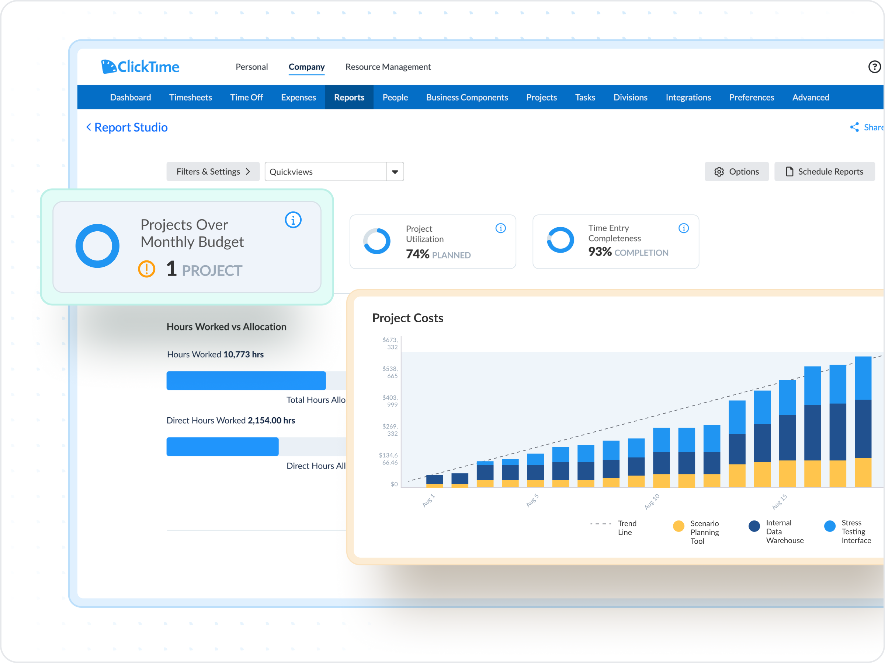The width and height of the screenshot is (885, 663).
Task: Switch to the Personal tab
Action: tap(251, 67)
